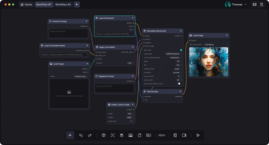Viewport: 269px width, 145px height.
Task: Click the document search icon at top right
Action: [262, 4]
